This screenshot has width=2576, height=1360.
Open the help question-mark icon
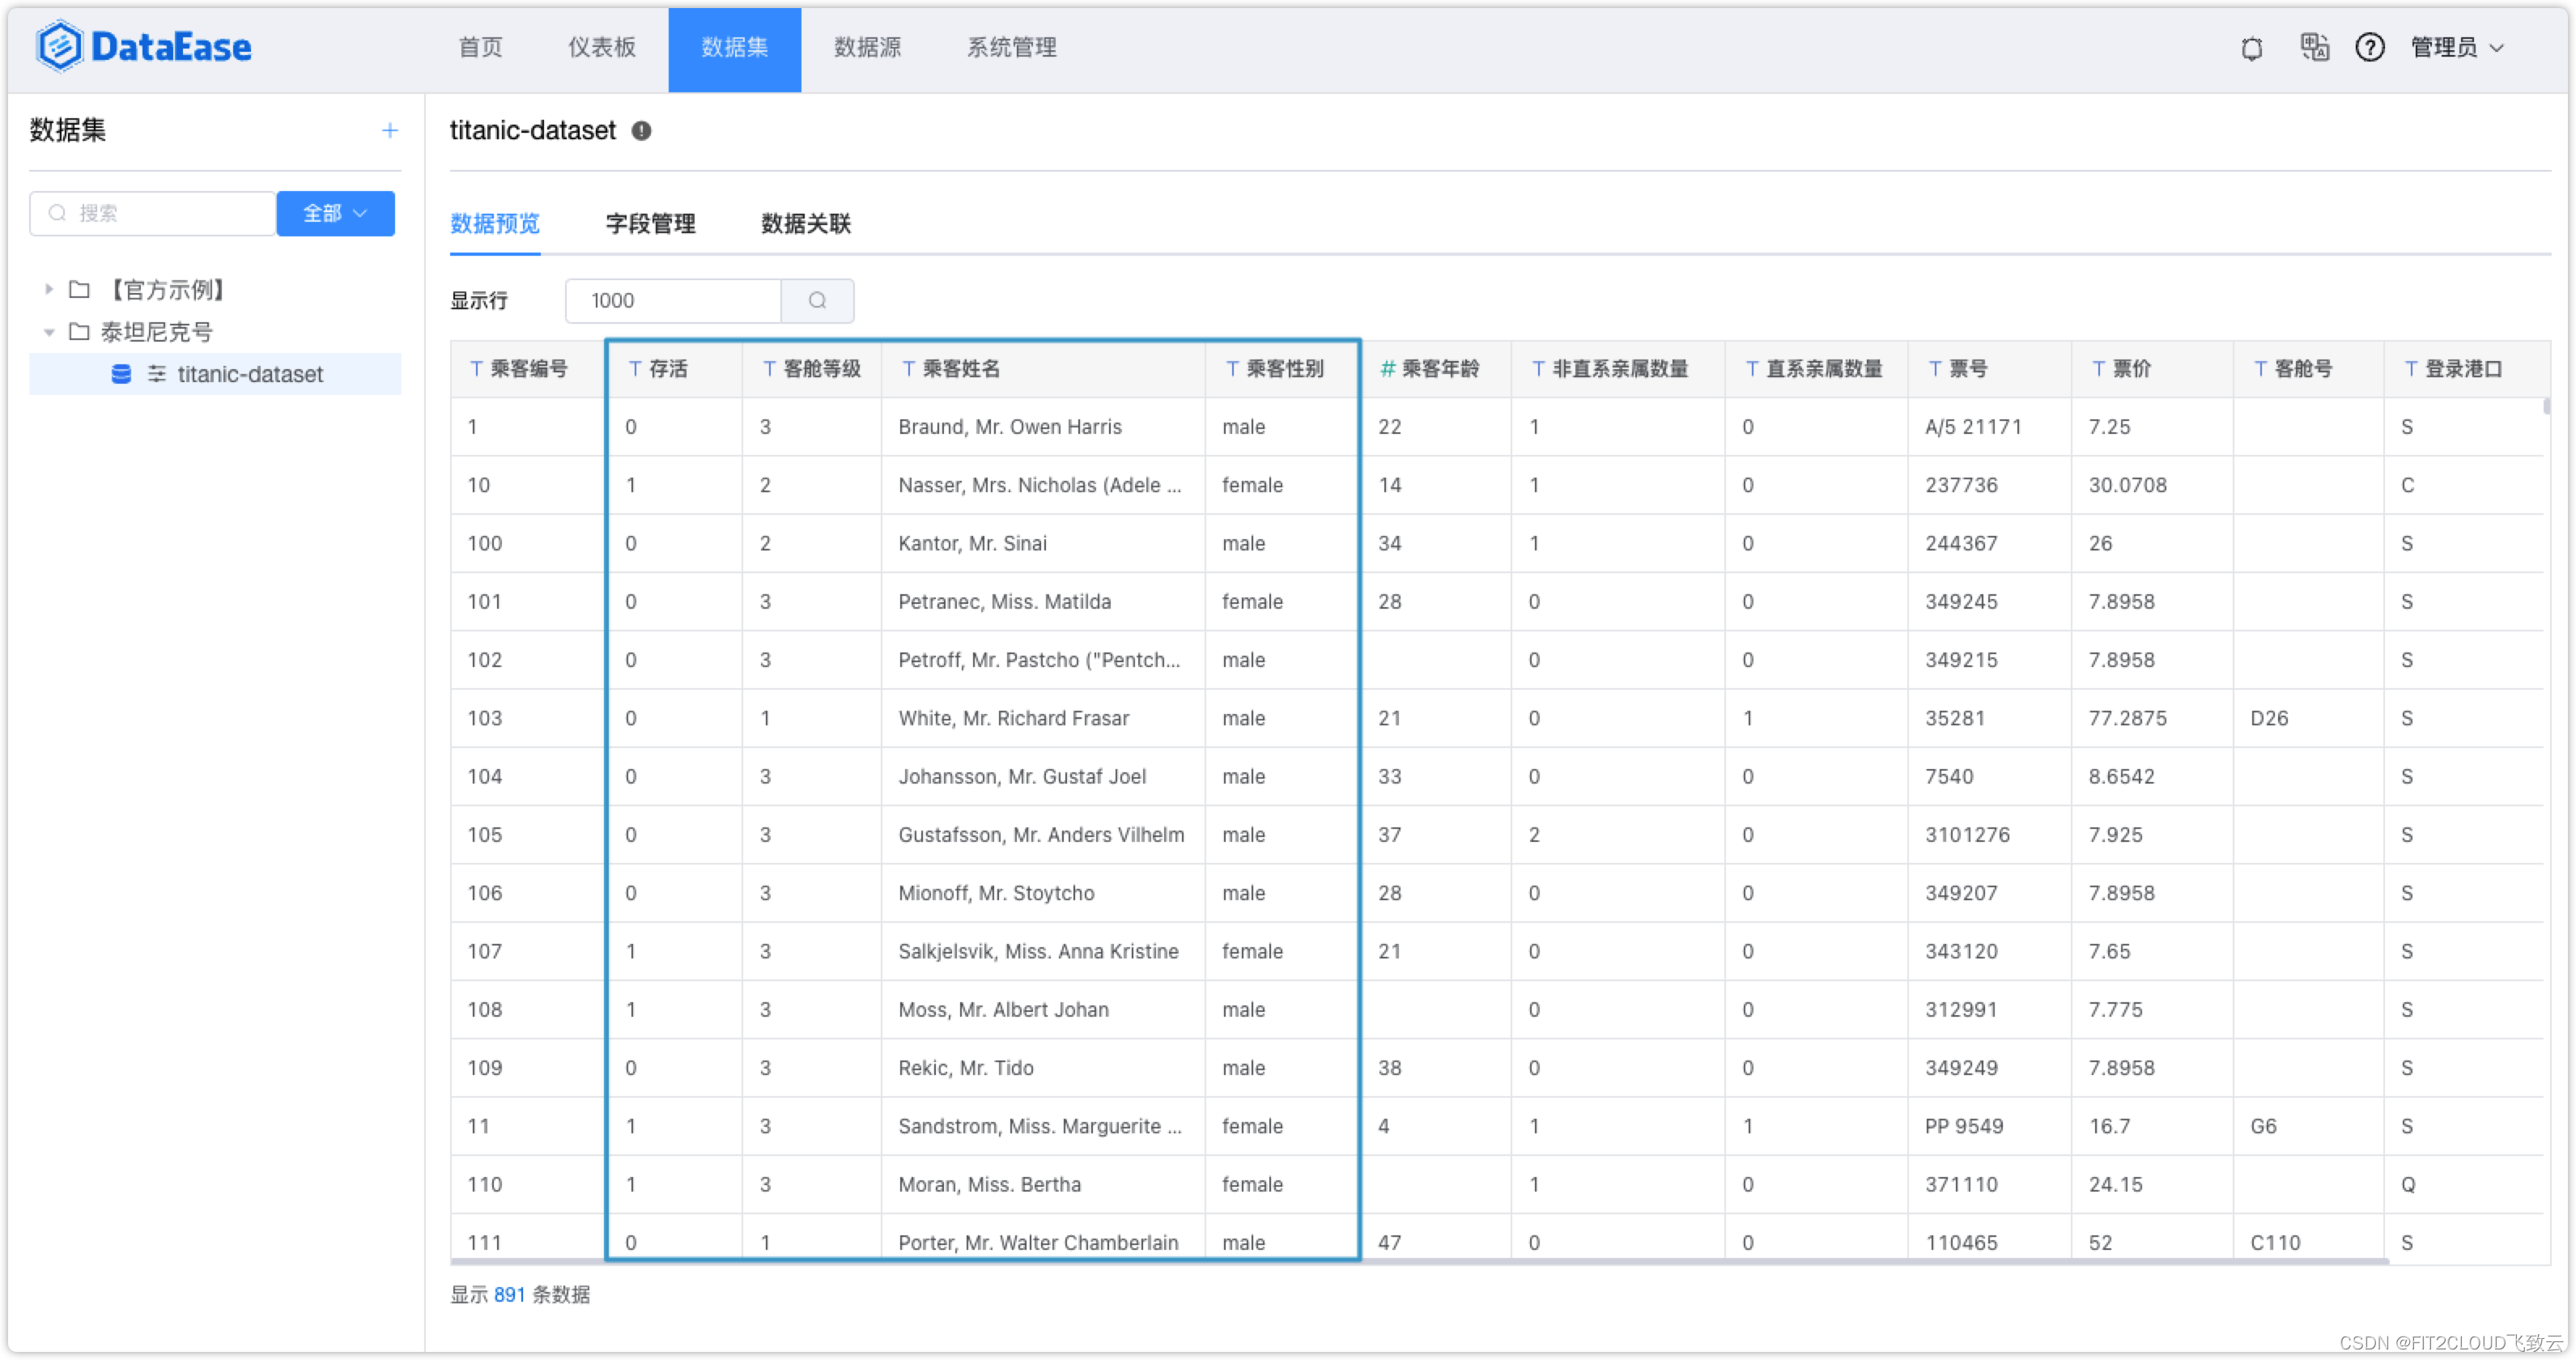[2369, 47]
